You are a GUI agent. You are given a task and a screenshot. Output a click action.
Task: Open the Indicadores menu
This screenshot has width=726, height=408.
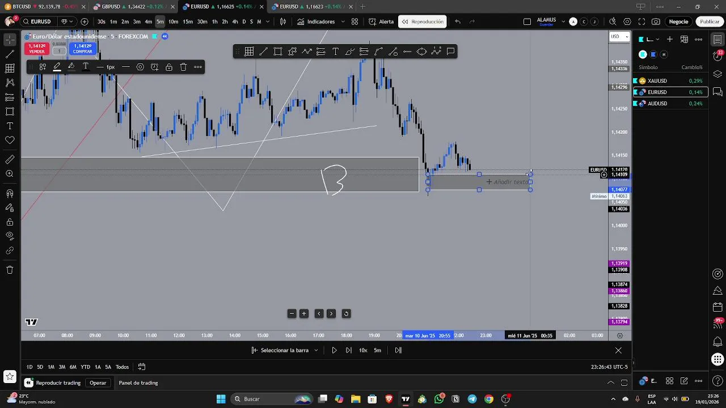click(316, 22)
